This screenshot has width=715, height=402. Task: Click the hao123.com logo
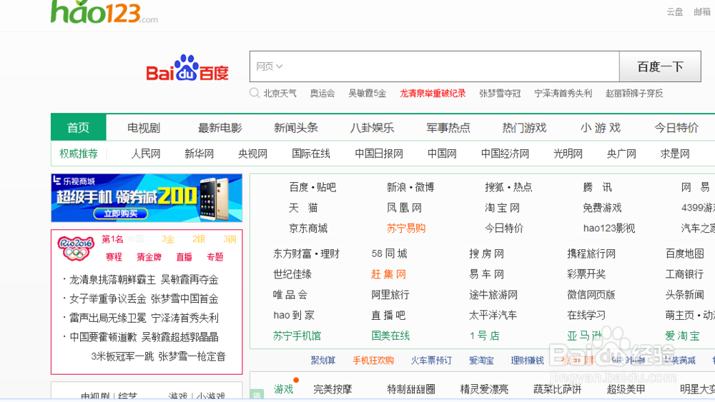pos(104,12)
